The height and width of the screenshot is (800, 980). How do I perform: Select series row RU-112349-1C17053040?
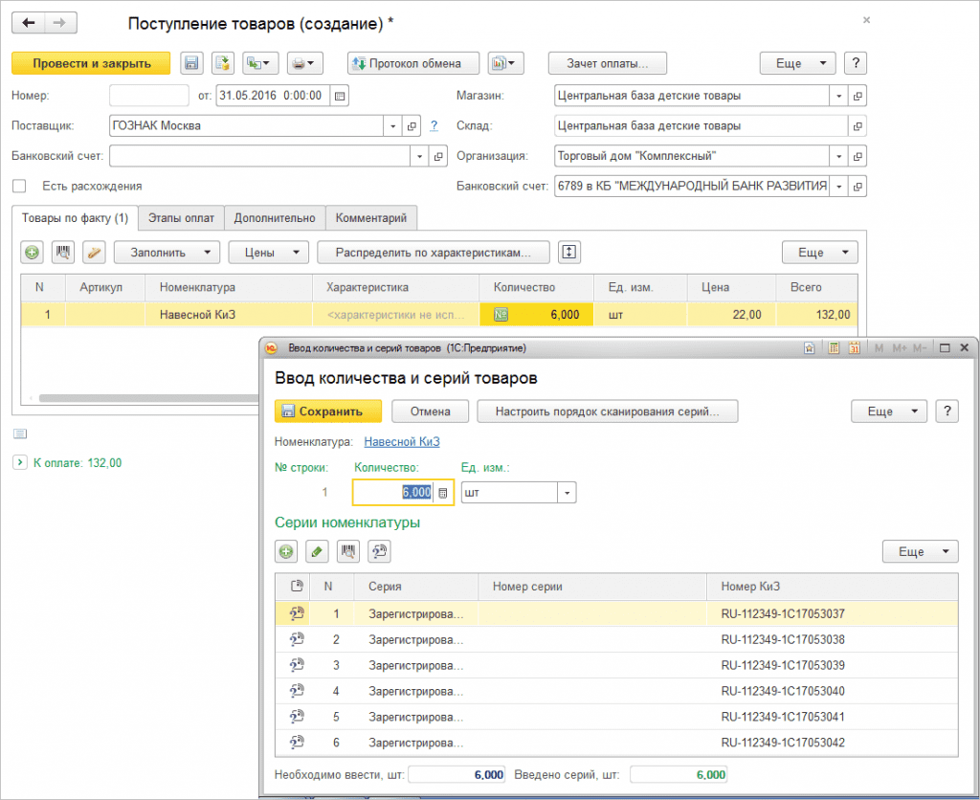[x=782, y=691]
